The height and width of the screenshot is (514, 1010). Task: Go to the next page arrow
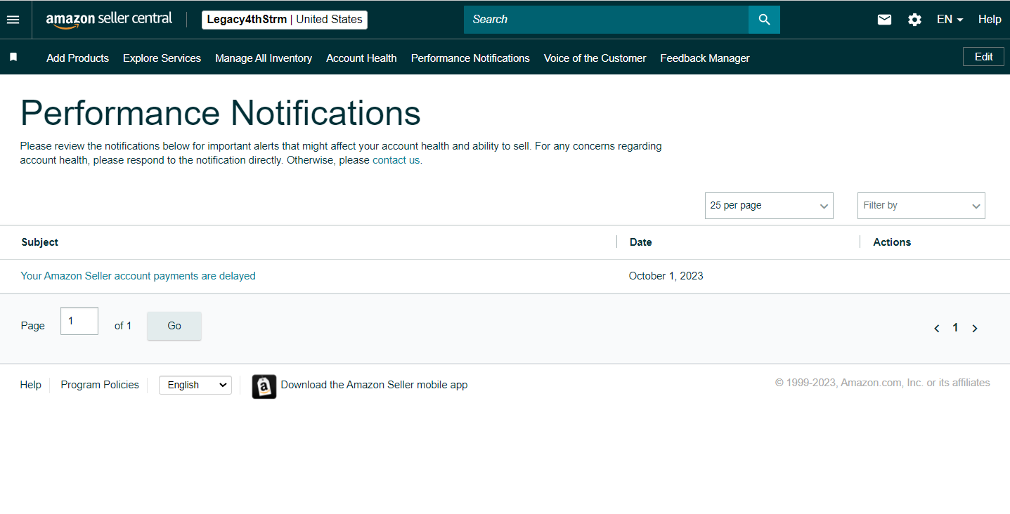pyautogui.click(x=975, y=328)
